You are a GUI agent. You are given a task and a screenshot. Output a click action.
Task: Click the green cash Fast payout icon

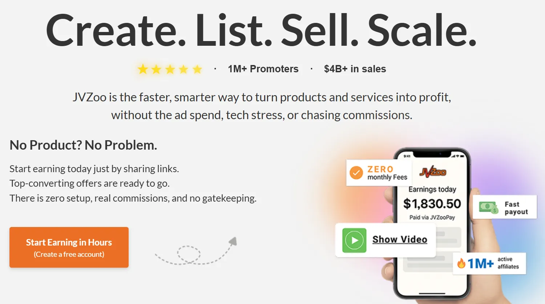(x=488, y=207)
